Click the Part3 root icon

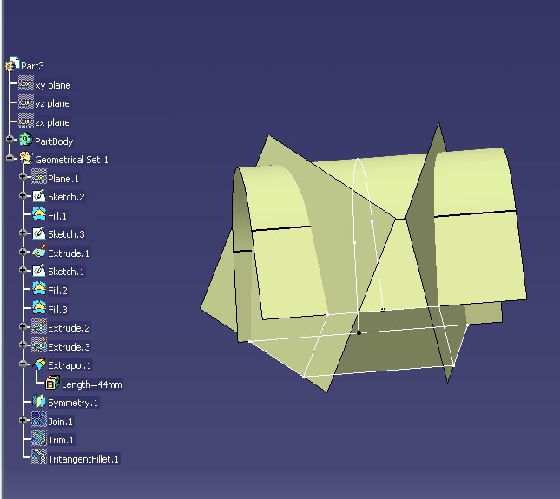[12, 64]
